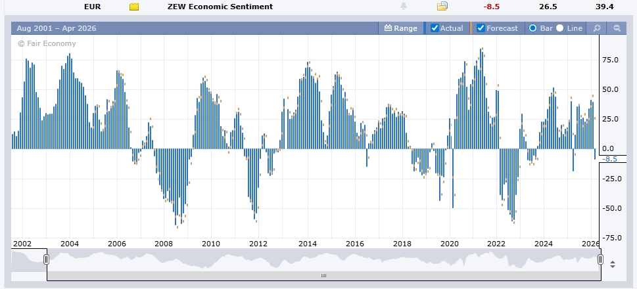Open the event detail folder icon
This screenshot has width=637, height=289.
442,7
